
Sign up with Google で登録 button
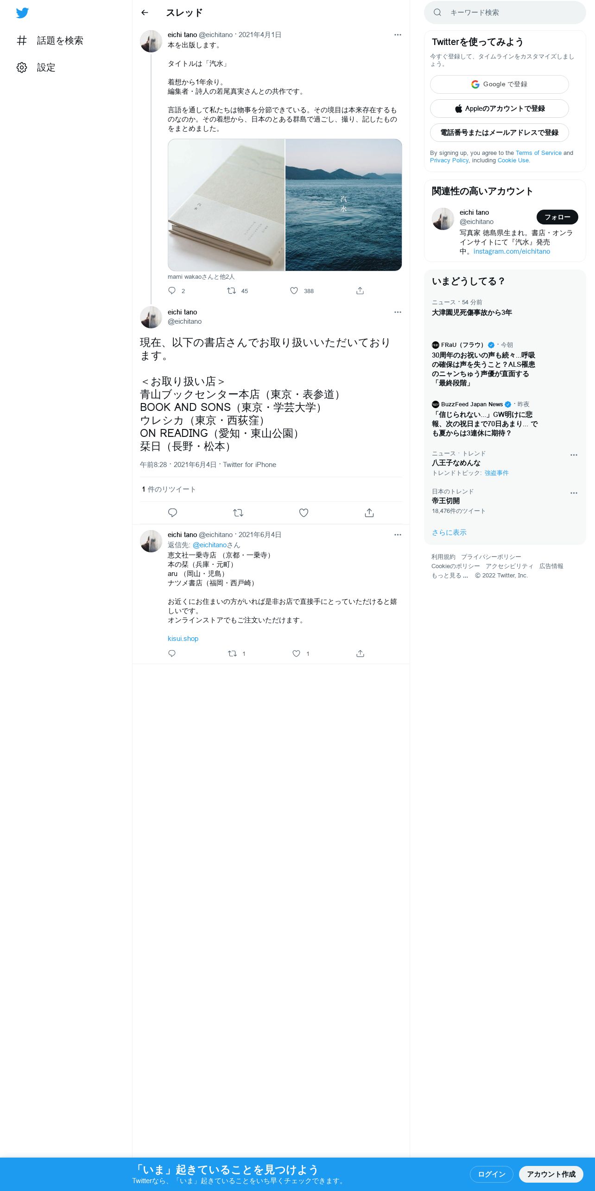click(500, 84)
